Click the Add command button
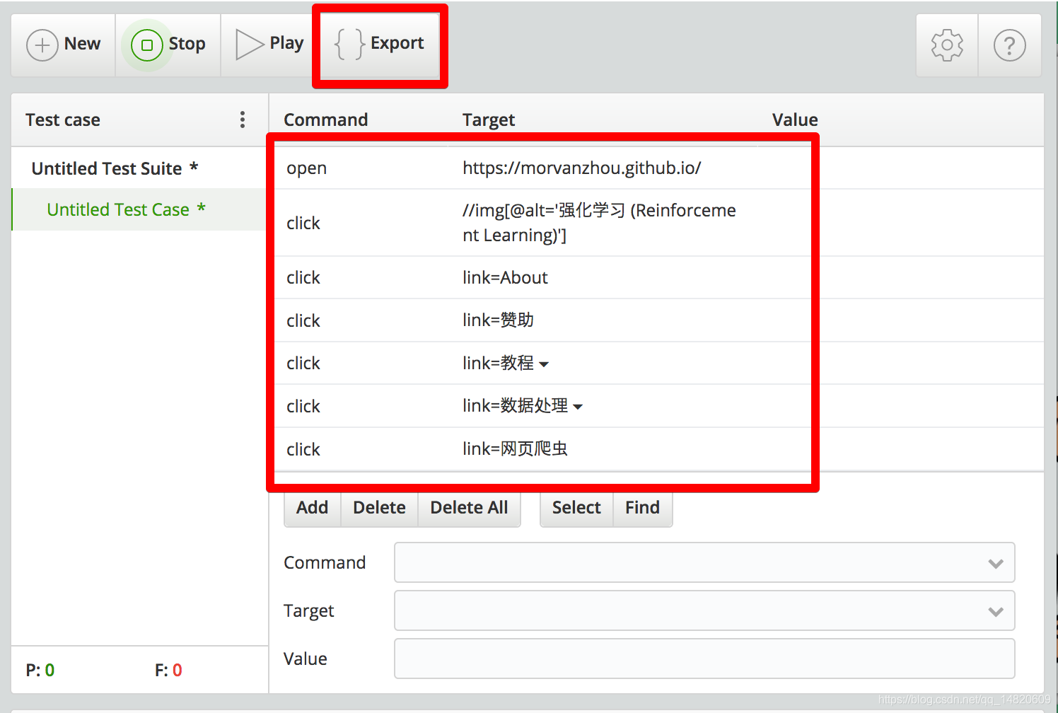This screenshot has height=713, width=1058. pyautogui.click(x=313, y=508)
